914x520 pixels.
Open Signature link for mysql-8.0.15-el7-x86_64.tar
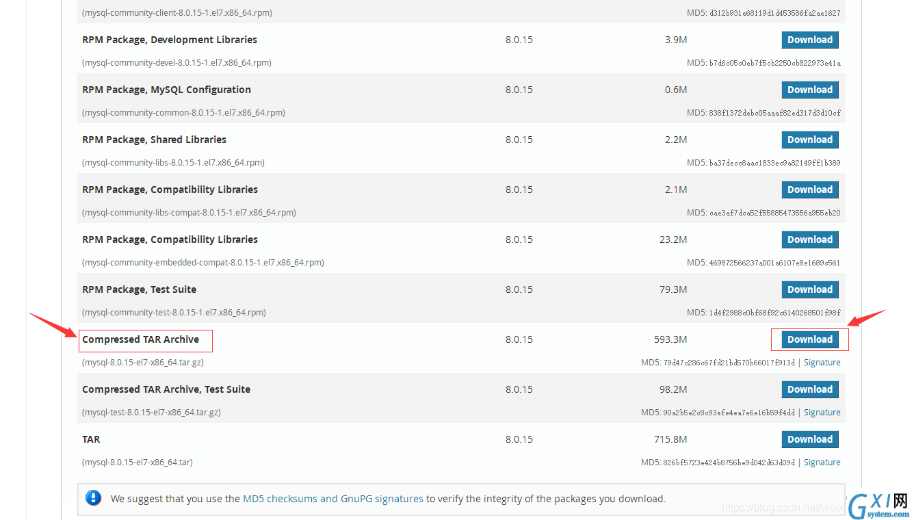pyautogui.click(x=822, y=463)
